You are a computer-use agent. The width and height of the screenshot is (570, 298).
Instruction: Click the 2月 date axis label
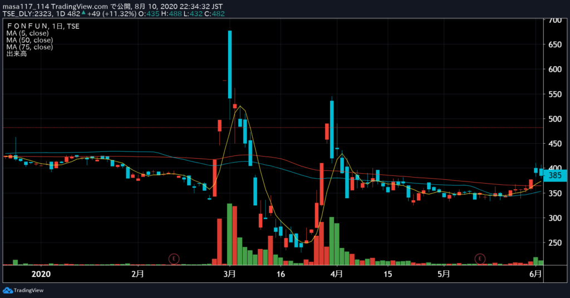pyautogui.click(x=137, y=274)
